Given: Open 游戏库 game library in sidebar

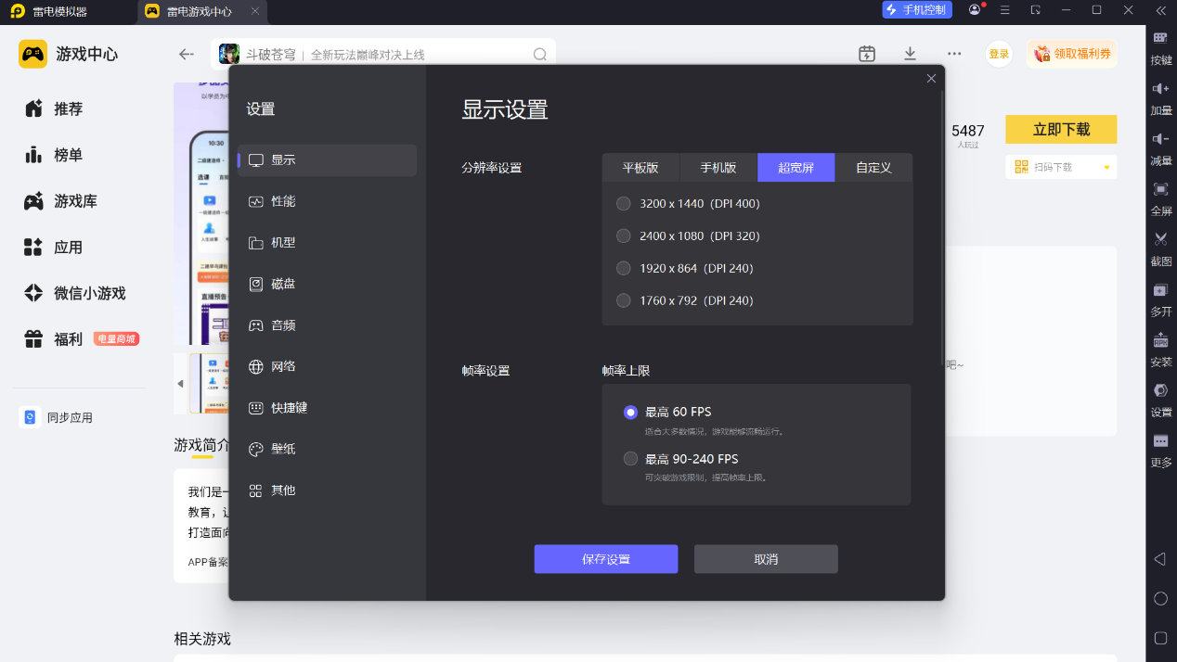Looking at the screenshot, I should [x=60, y=201].
